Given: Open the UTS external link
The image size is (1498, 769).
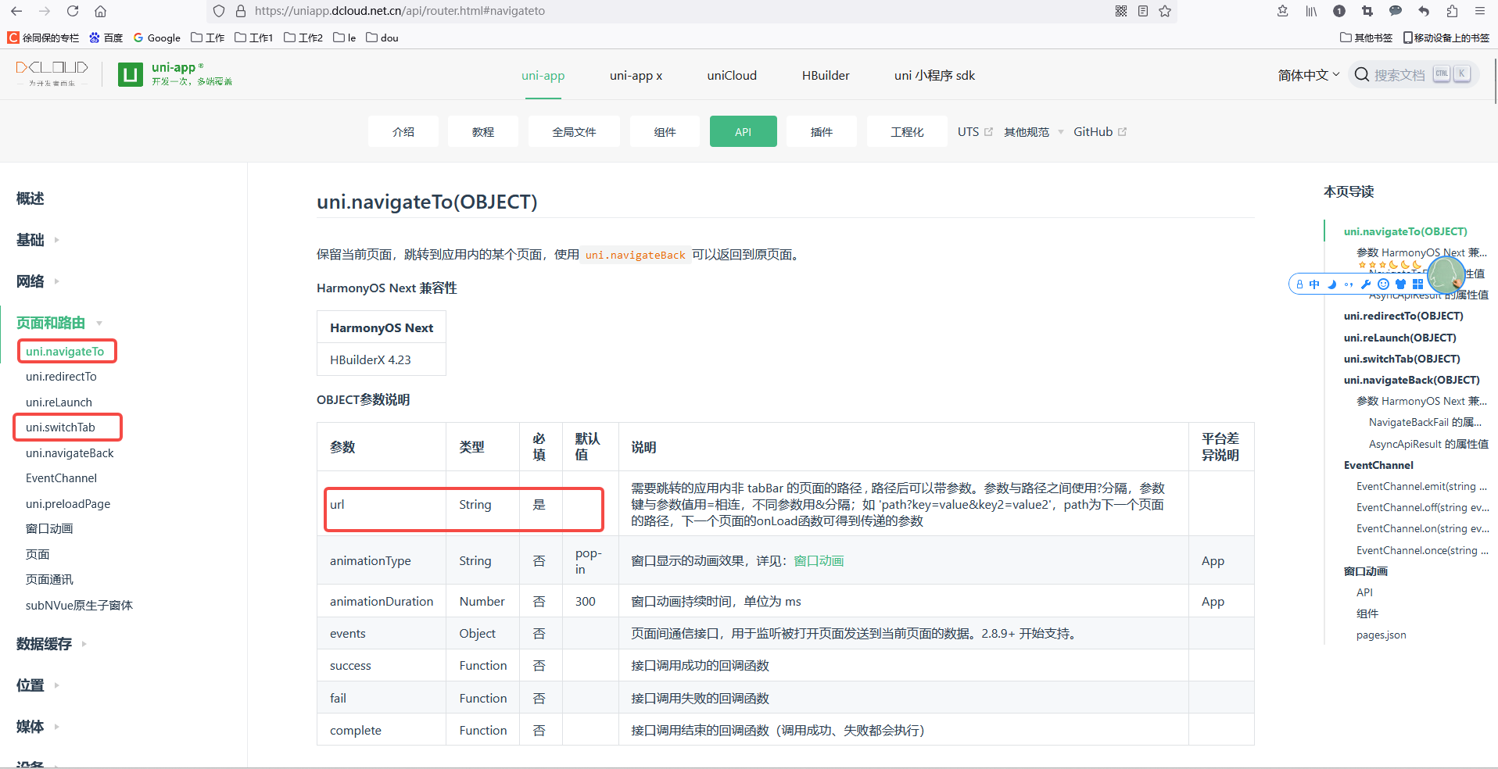Looking at the screenshot, I should [975, 132].
